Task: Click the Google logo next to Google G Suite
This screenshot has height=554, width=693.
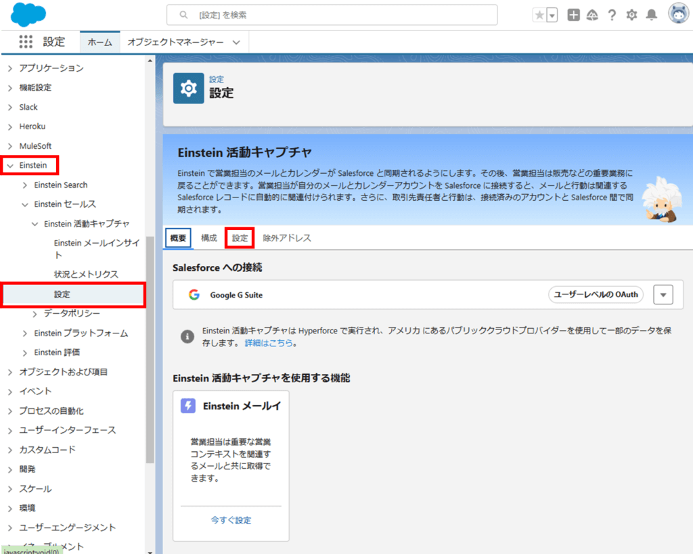Action: [x=194, y=294]
